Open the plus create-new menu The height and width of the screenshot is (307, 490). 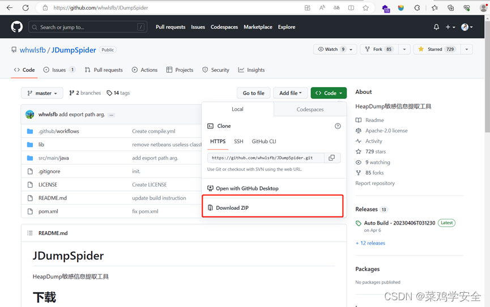point(450,27)
